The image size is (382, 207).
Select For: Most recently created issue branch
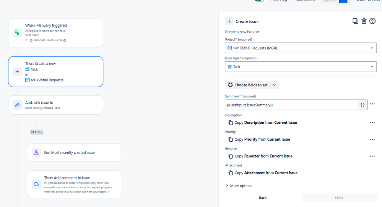pyautogui.click(x=74, y=153)
